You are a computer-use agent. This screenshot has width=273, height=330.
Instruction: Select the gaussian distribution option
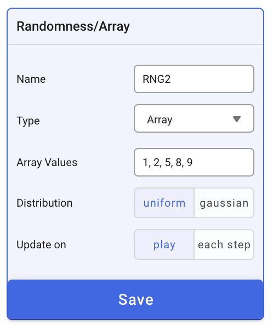pyautogui.click(x=224, y=203)
